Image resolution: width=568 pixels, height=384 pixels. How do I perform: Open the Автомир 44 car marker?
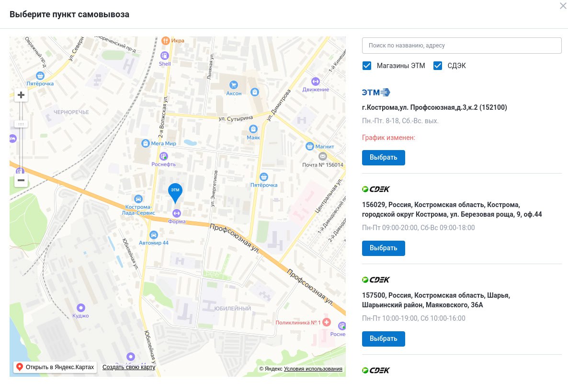click(154, 234)
